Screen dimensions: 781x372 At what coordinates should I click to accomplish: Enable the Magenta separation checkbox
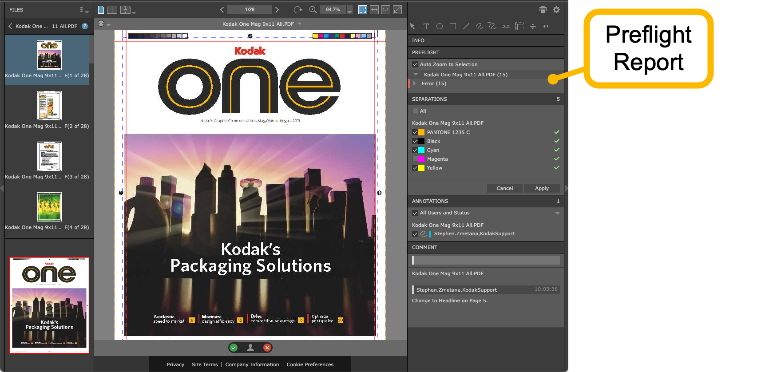(415, 159)
